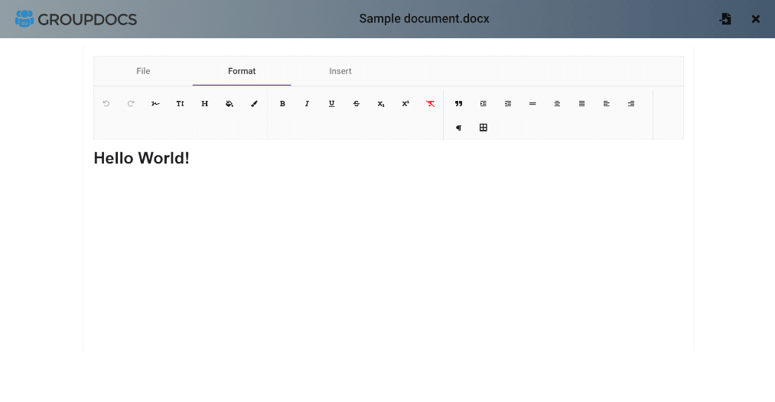Switch to the File tab

[x=143, y=71]
